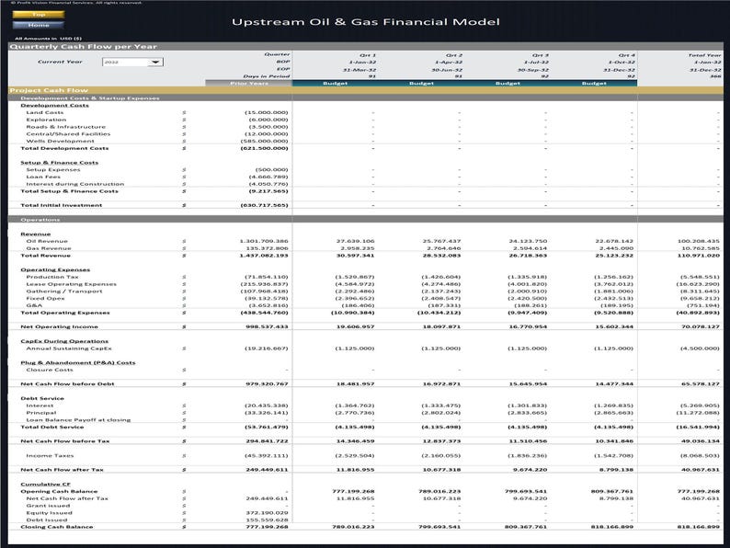Screen dimensions: 730x548
Task: Click Total Setup & Finance Costs (9.217.565)
Action: tap(268, 191)
